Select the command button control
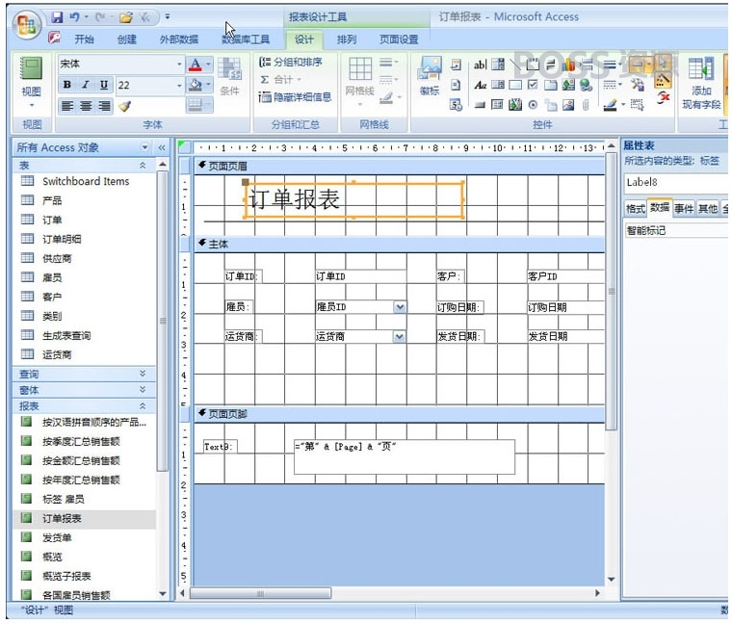The height and width of the screenshot is (623, 732). click(x=480, y=105)
